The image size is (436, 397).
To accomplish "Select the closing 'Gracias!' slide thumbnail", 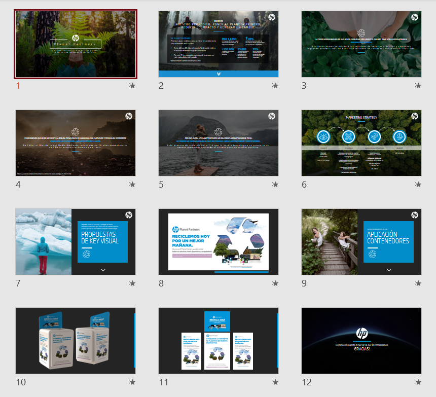I will click(361, 341).
